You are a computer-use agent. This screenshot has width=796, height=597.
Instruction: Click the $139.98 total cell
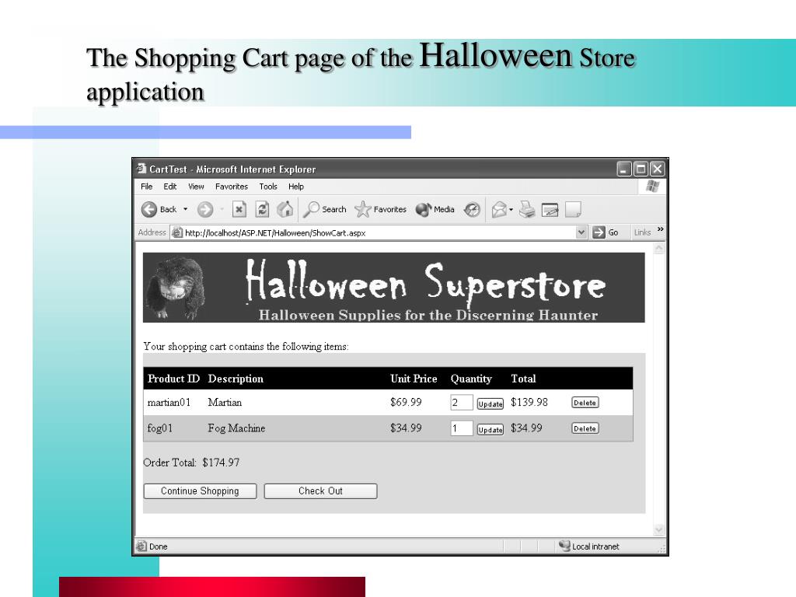pyautogui.click(x=529, y=402)
